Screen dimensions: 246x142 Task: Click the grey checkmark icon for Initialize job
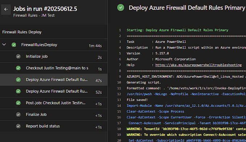[18, 56]
